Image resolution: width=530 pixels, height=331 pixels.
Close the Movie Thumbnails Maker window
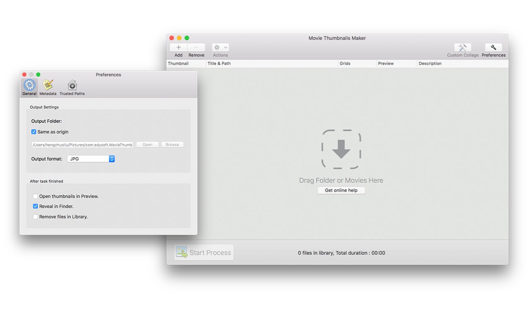click(x=172, y=38)
